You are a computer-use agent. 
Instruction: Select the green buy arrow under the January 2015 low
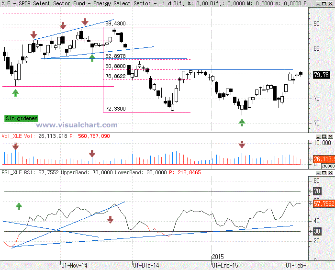pyautogui.click(x=242, y=123)
